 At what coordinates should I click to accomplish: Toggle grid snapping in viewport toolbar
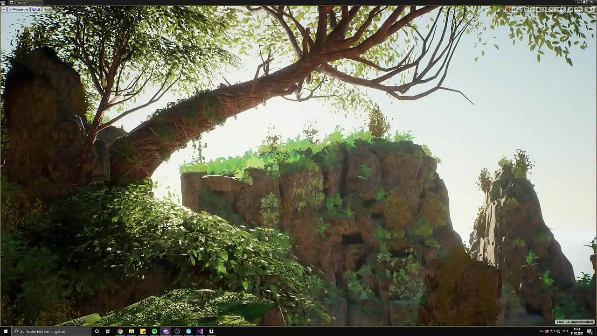tap(538, 9)
